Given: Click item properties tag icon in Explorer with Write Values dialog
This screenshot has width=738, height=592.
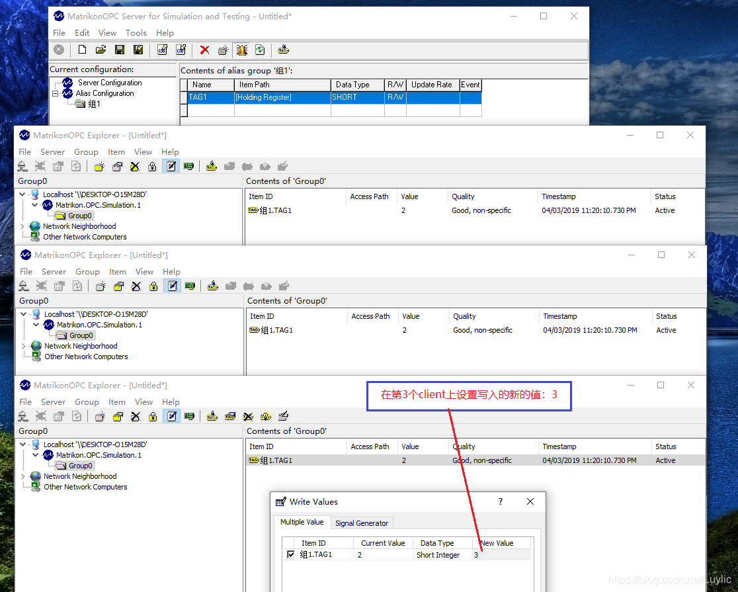Looking at the screenshot, I should pyautogui.click(x=230, y=416).
